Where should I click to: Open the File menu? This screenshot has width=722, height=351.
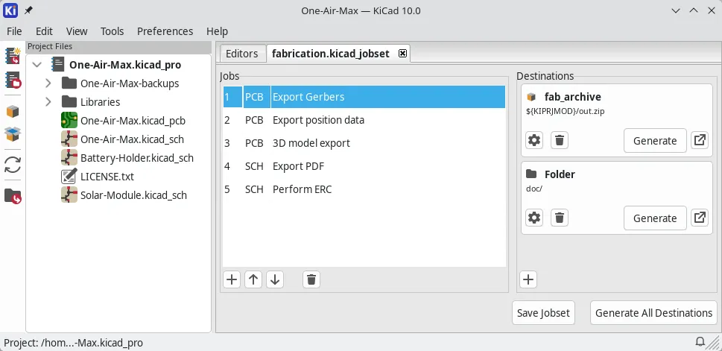pyautogui.click(x=14, y=31)
